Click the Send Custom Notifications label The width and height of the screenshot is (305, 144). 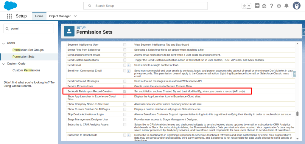(83, 60)
